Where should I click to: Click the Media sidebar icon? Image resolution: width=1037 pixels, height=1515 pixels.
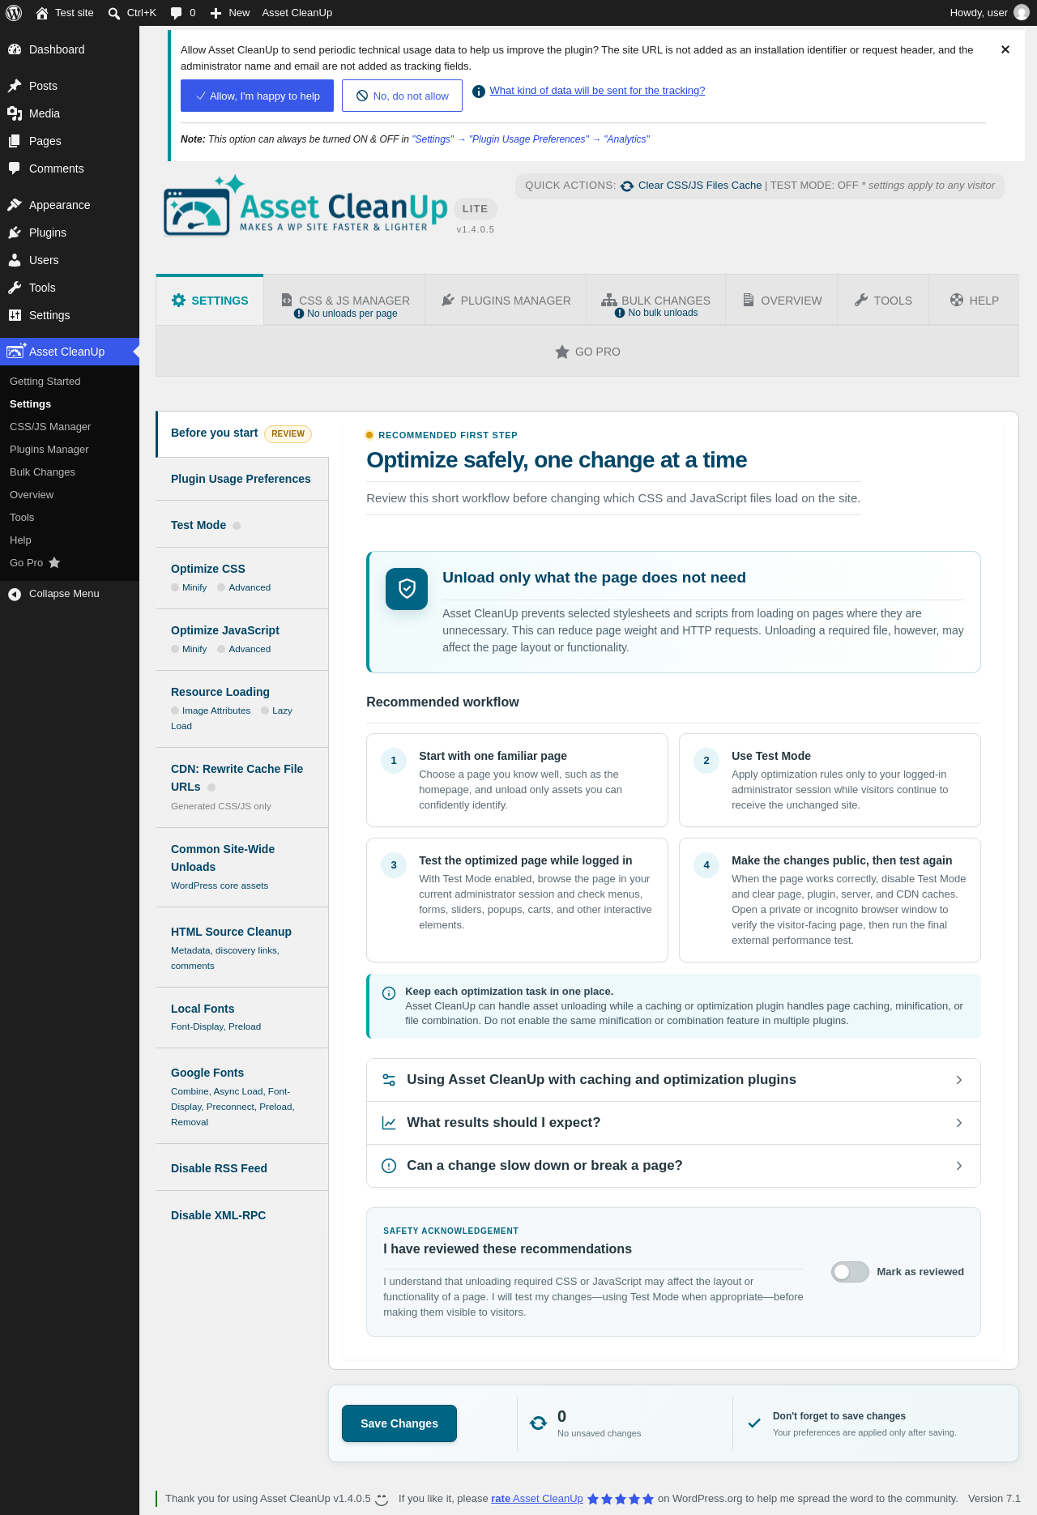[15, 113]
